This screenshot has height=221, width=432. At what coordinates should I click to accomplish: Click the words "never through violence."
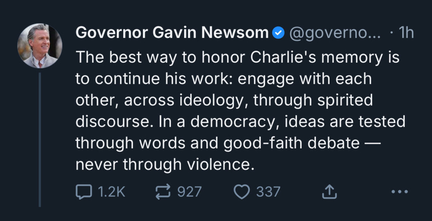click(164, 164)
